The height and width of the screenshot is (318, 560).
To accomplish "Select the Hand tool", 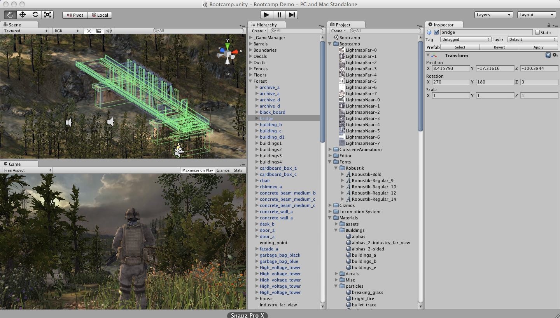I will (10, 15).
